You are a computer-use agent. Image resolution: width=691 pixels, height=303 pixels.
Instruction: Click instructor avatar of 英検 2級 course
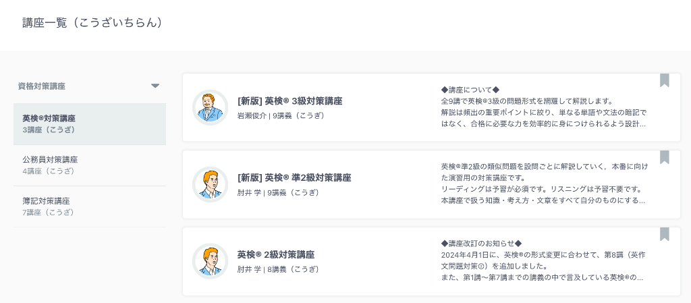[x=211, y=261]
